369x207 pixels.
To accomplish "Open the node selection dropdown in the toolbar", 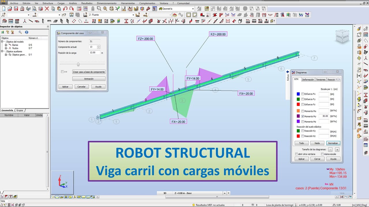I will click(28, 15).
